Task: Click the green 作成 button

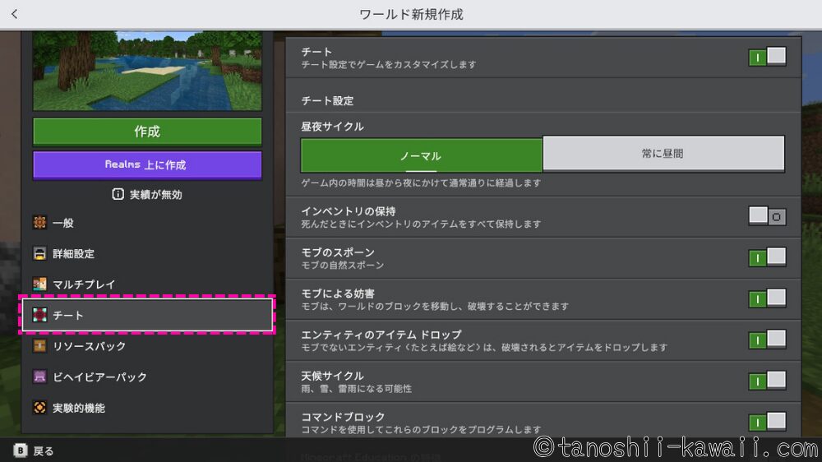Action: click(x=147, y=131)
